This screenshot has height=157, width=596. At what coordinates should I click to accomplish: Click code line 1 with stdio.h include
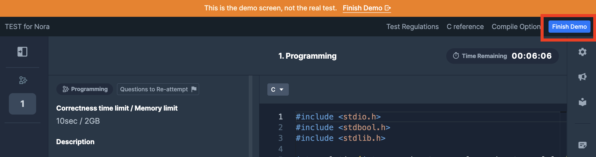coord(338,117)
